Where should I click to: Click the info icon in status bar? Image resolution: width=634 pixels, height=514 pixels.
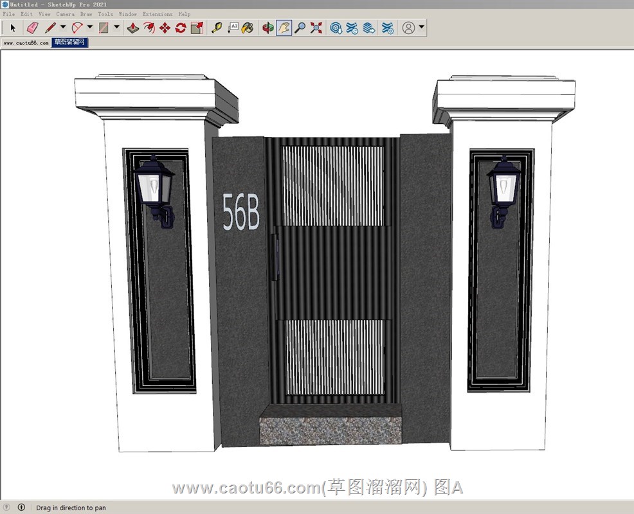(x=21, y=508)
